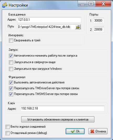Enable Вести журнал соединений checkbox
The width and height of the screenshot is (113, 140).
point(8,127)
